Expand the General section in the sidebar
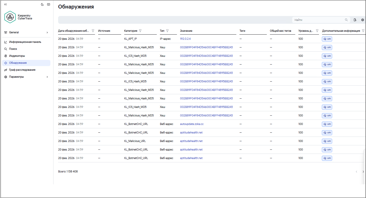The height and width of the screenshot is (198, 366). (26, 32)
